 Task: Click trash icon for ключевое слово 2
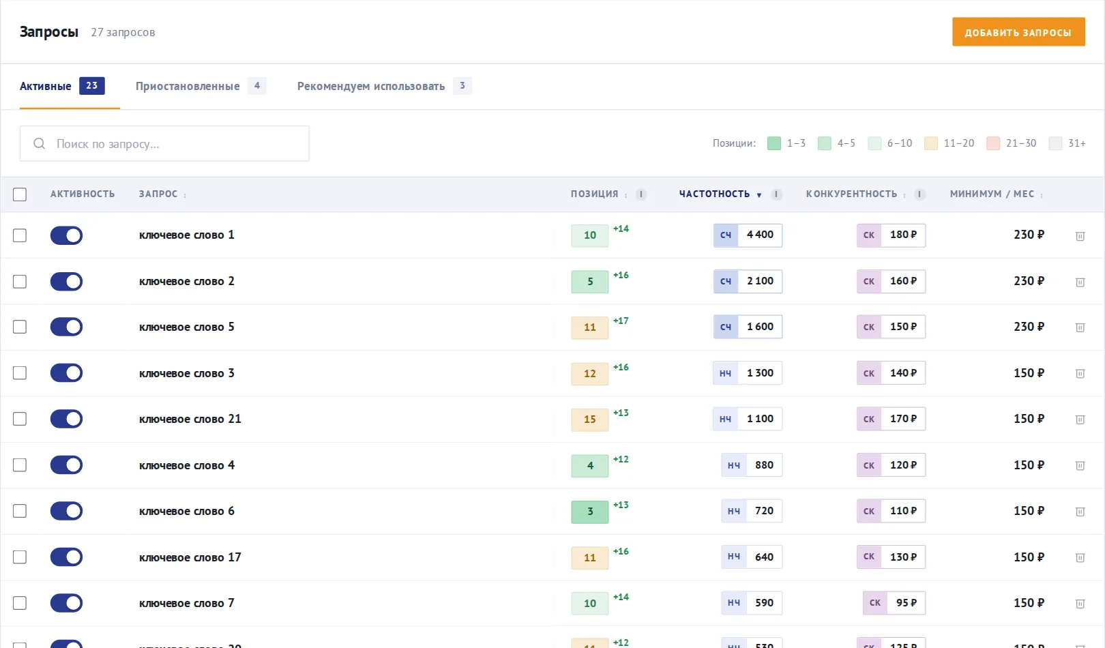[1080, 282]
